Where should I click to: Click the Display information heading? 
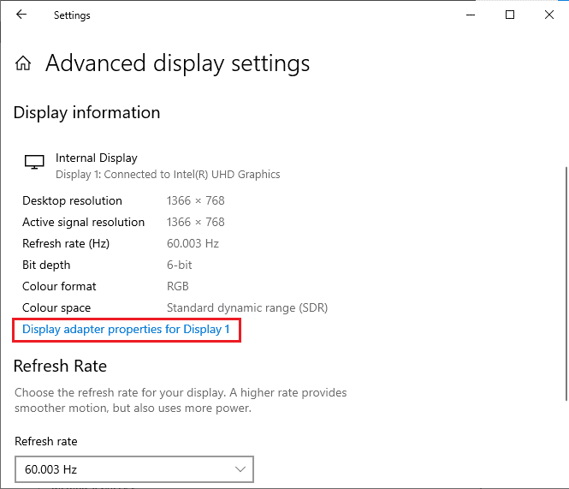pyautogui.click(x=86, y=113)
